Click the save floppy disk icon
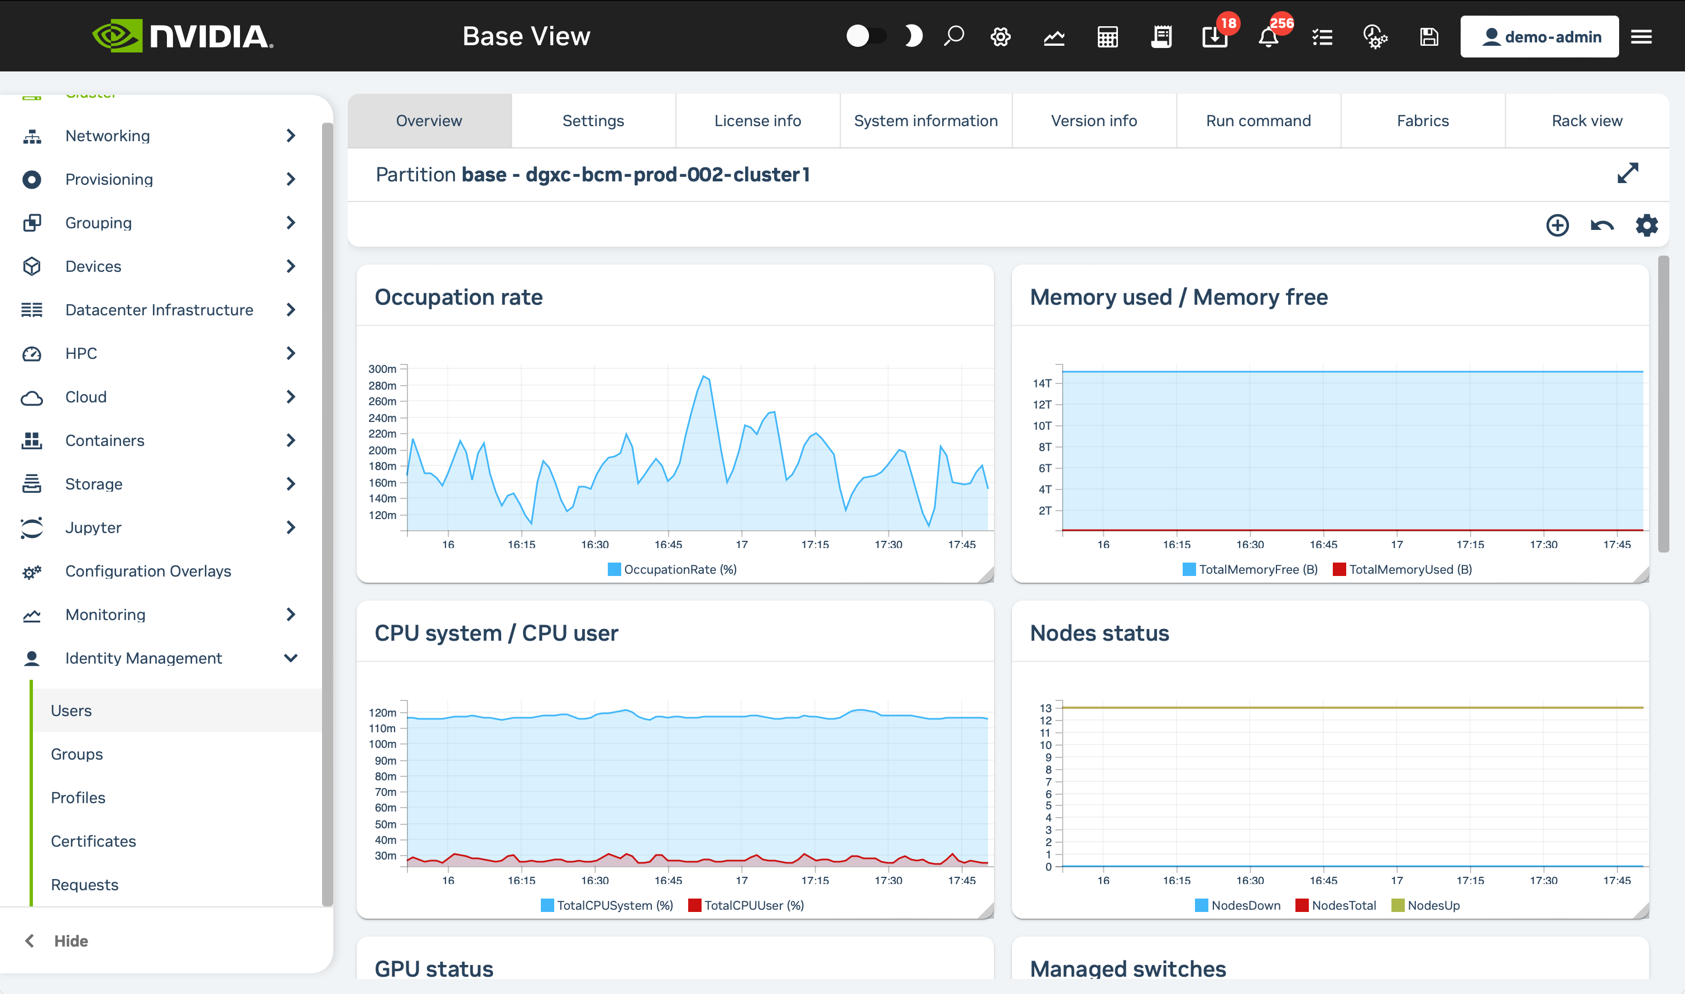This screenshot has width=1685, height=994. (x=1429, y=36)
